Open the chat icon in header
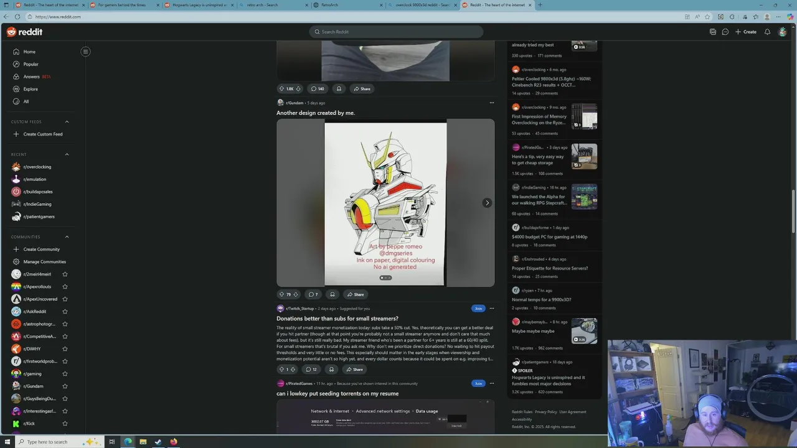 click(725, 32)
